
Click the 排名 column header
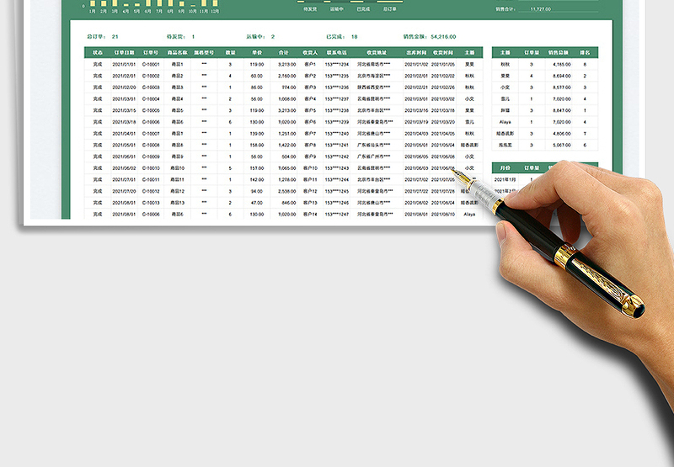(586, 52)
